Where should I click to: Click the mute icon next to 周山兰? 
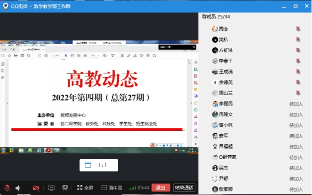point(298,93)
